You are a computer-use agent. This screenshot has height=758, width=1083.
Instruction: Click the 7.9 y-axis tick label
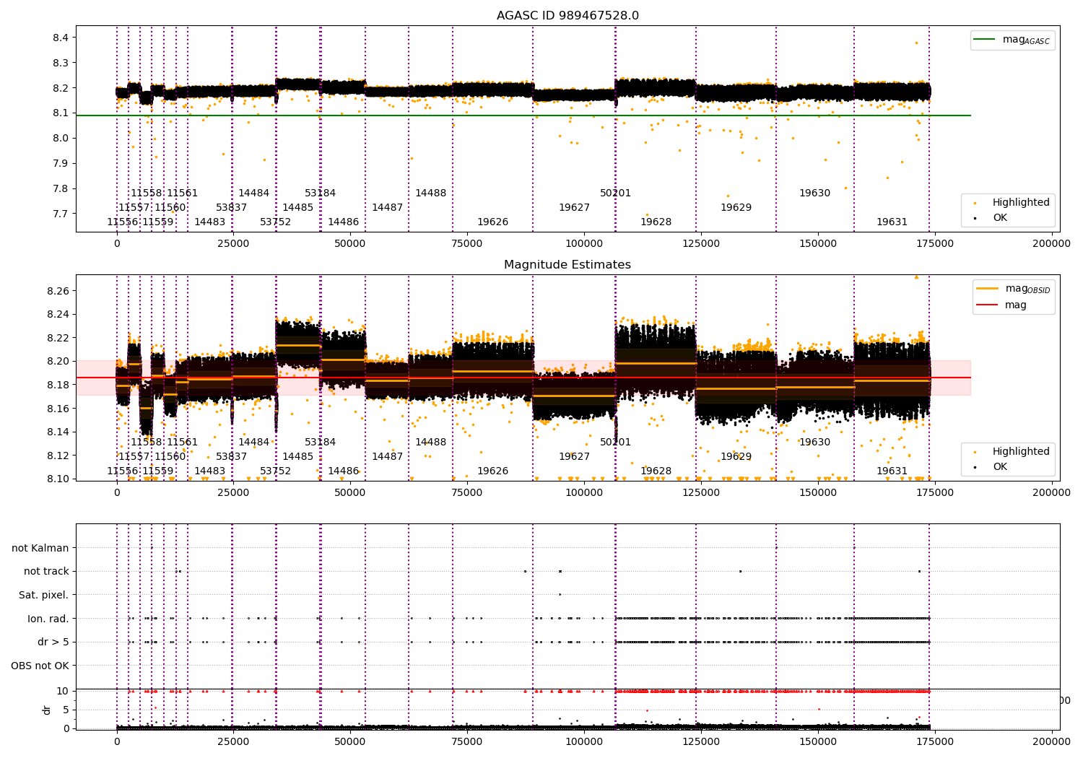coord(61,163)
